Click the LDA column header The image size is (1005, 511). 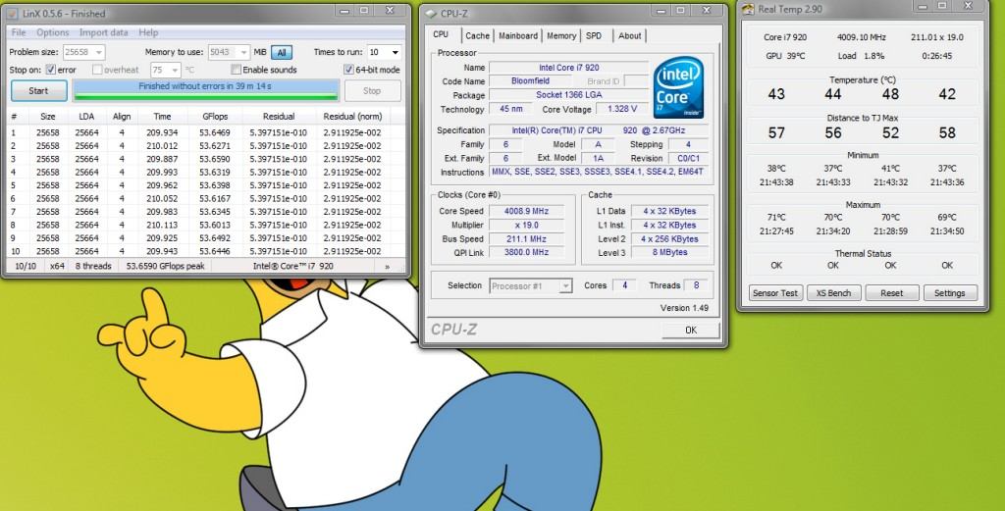86,117
